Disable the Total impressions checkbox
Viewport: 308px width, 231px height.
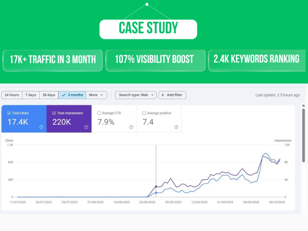click(54, 113)
